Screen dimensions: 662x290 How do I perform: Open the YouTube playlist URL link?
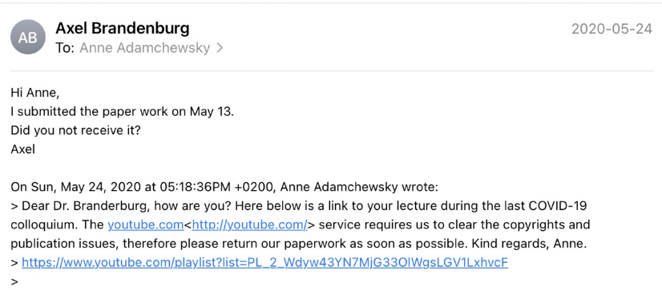[x=264, y=263]
